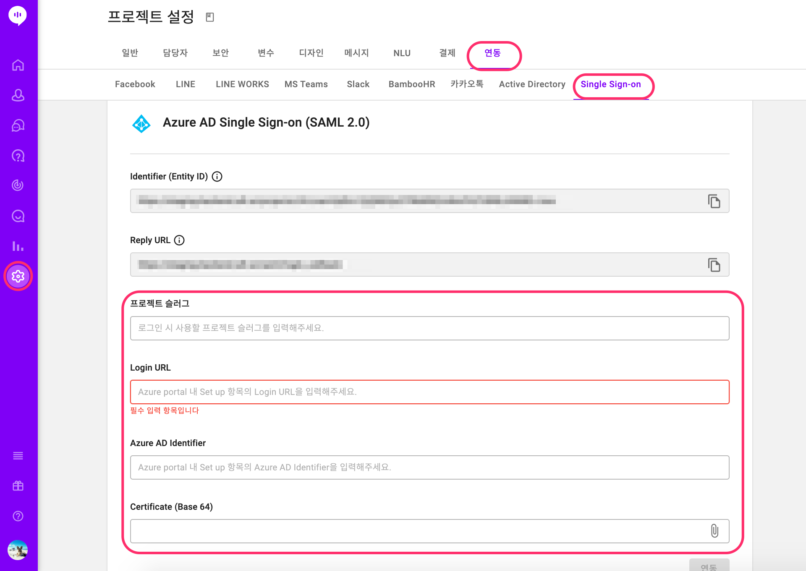Open the Active Directory sub-tab

click(x=532, y=84)
